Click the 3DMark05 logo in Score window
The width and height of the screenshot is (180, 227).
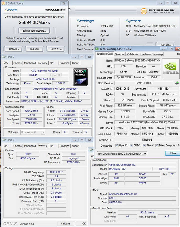[x=55, y=10]
